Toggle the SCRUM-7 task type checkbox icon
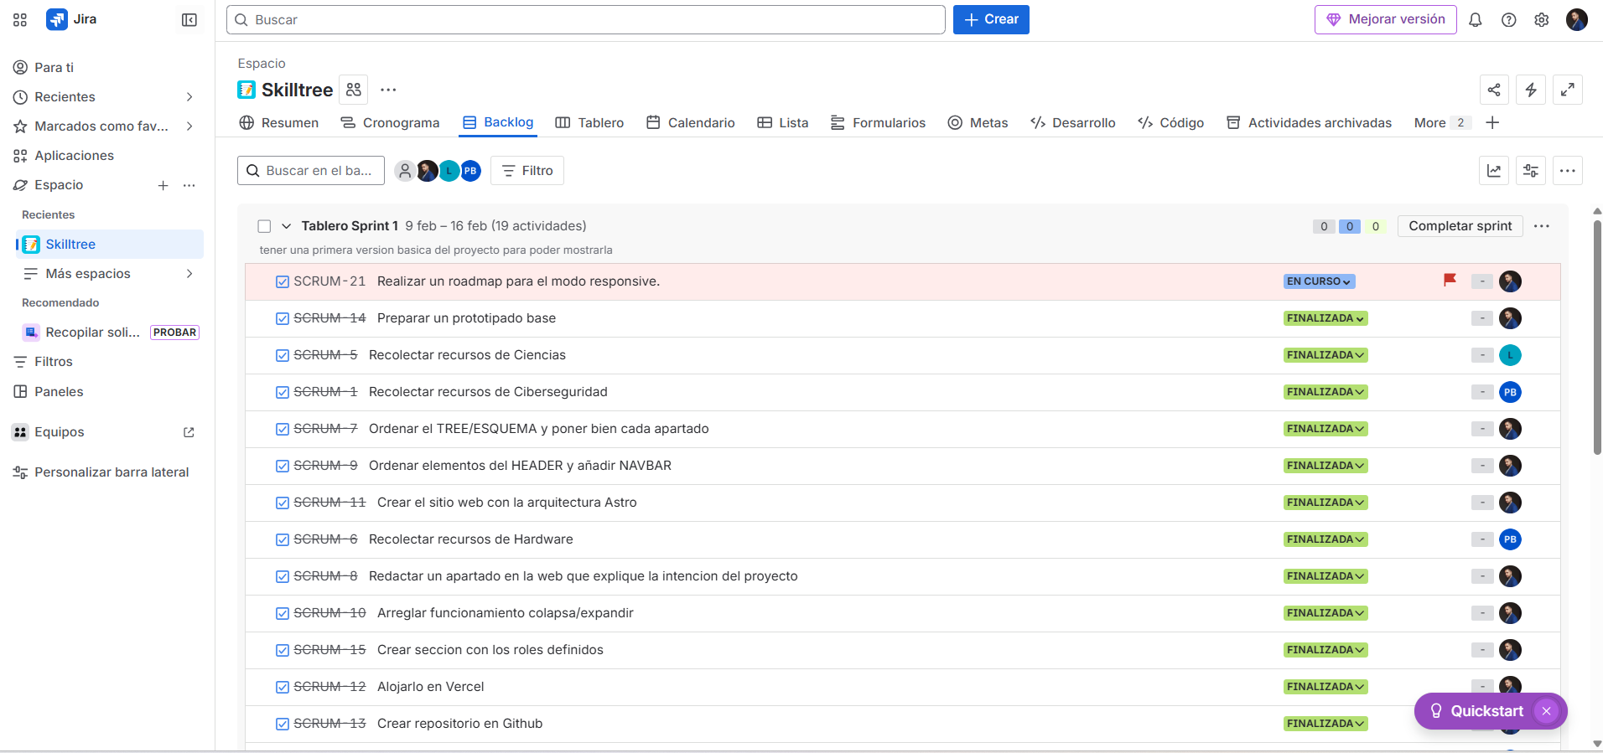This screenshot has width=1603, height=753. point(283,429)
